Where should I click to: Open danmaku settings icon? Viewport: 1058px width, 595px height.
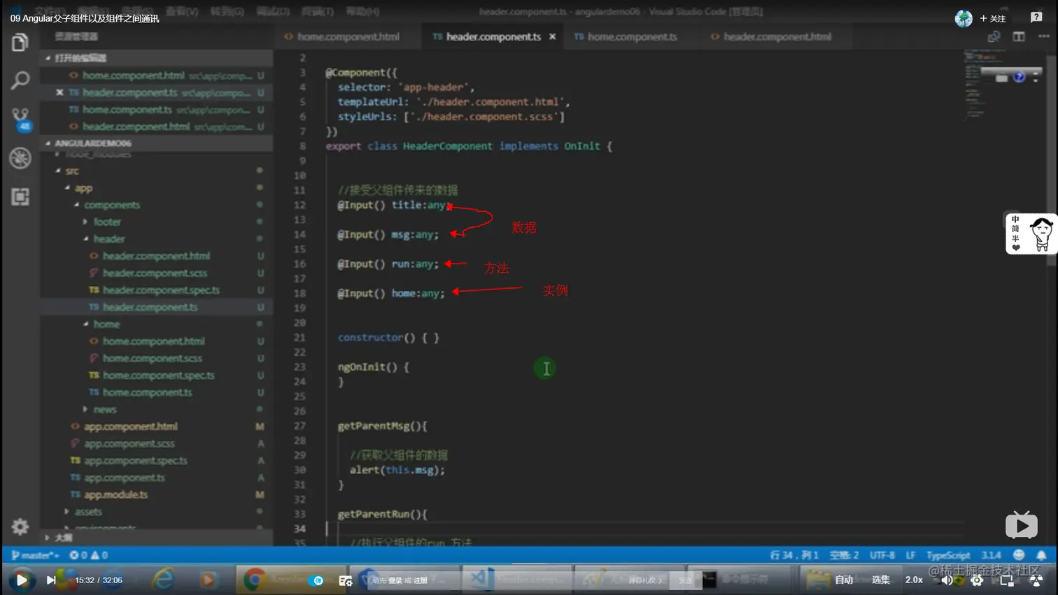pos(346,580)
